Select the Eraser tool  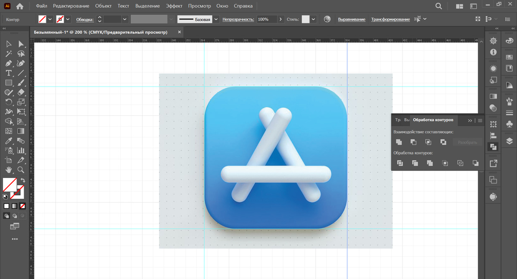21,93
